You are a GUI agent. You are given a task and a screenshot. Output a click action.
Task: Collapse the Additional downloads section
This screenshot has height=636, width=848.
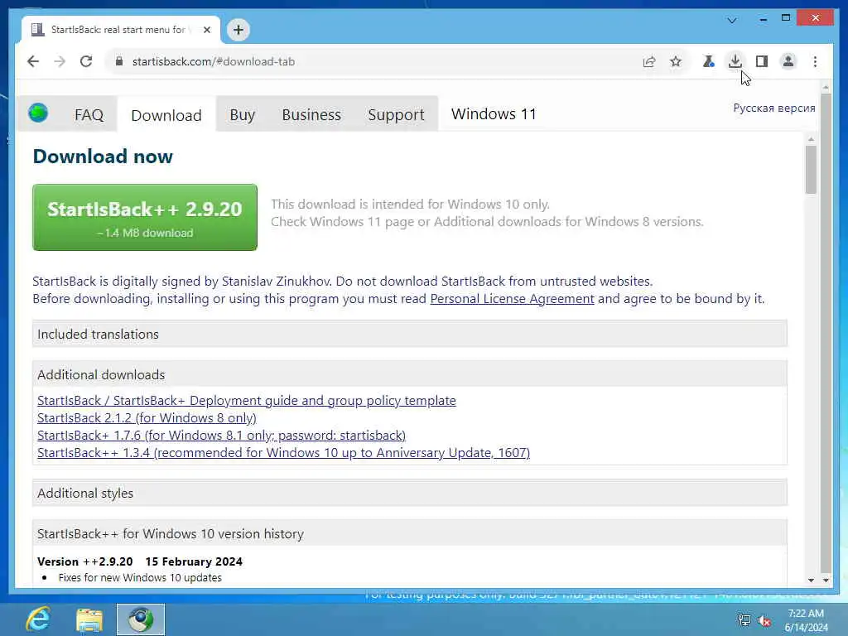409,374
